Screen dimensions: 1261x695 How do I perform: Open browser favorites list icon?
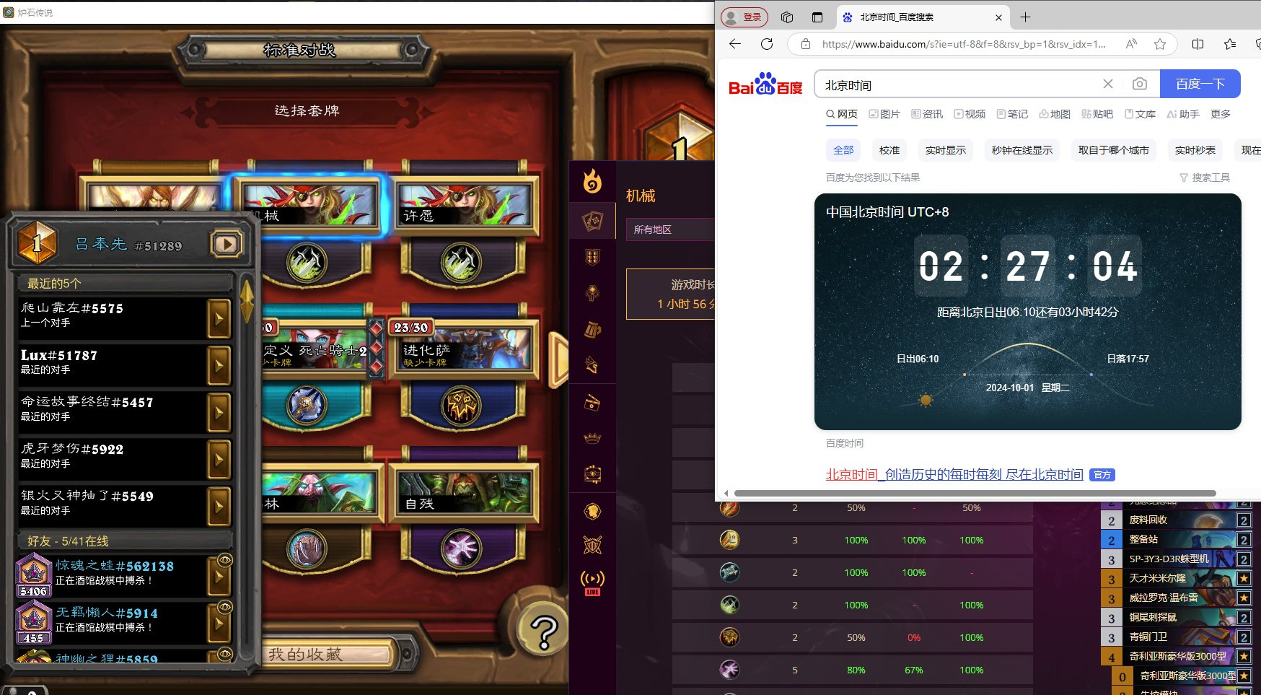pyautogui.click(x=1230, y=44)
